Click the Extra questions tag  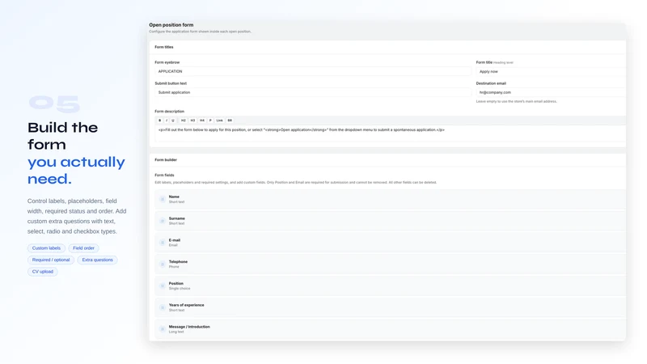[x=97, y=260]
